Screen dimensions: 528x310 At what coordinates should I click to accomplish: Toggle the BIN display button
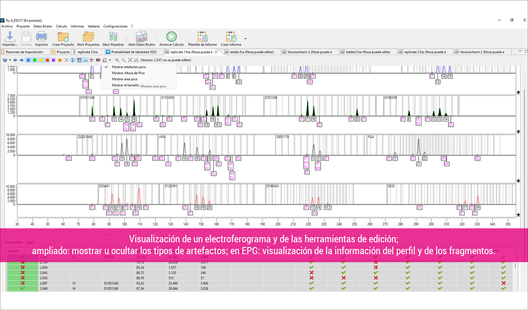pyautogui.click(x=79, y=60)
